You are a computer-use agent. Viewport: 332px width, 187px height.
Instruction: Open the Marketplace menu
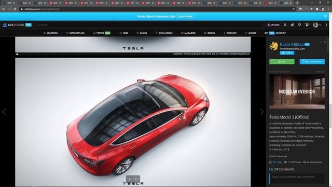(x=75, y=33)
